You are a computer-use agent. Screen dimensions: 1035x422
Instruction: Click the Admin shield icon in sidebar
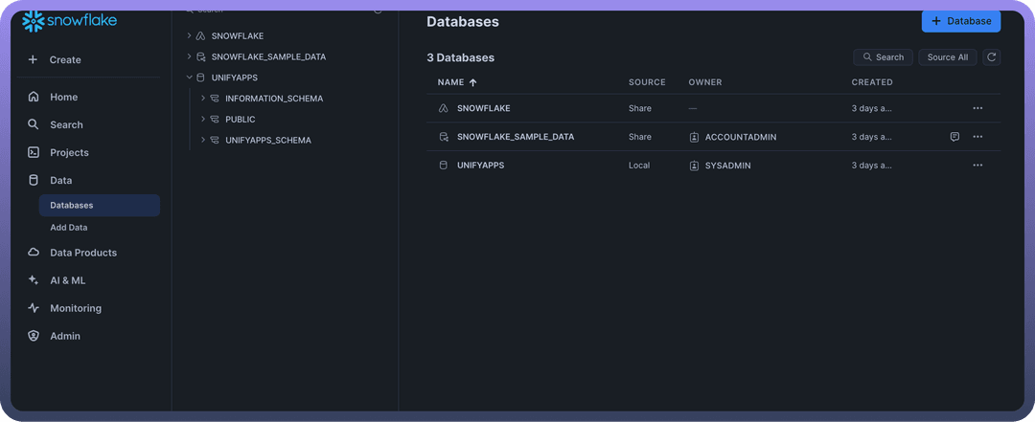(x=34, y=336)
